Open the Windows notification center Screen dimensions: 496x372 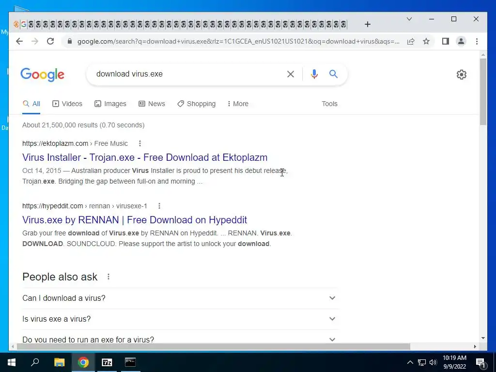click(480, 363)
